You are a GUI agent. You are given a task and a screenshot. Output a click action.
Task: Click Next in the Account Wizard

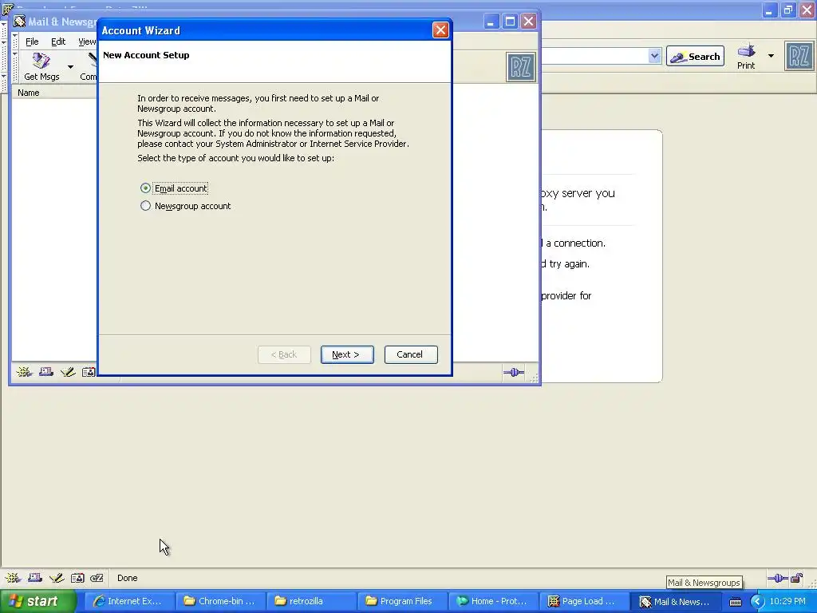click(x=347, y=354)
